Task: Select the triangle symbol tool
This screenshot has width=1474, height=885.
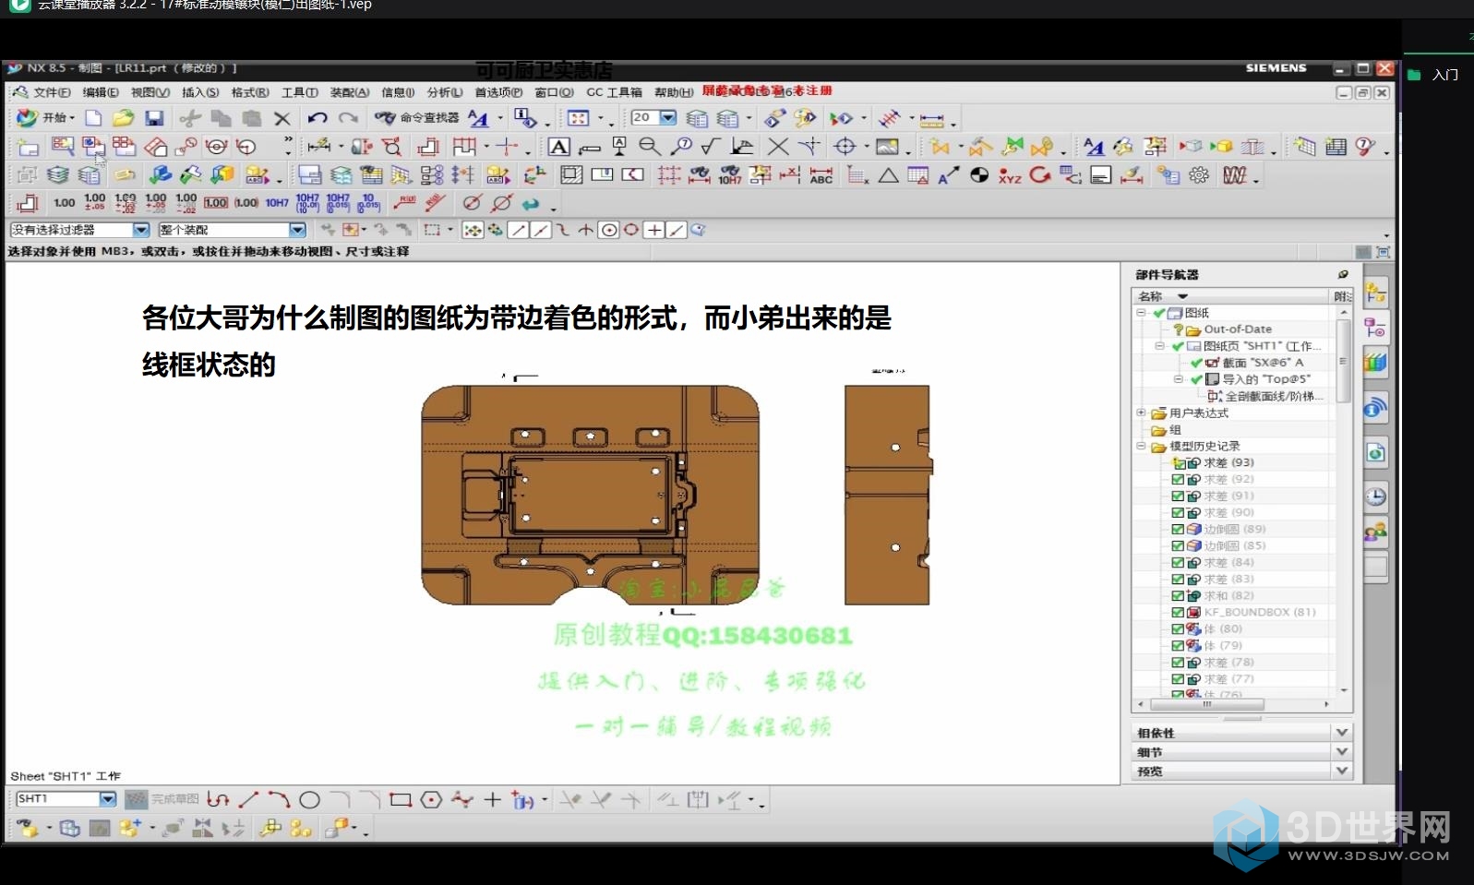Action: coord(888,175)
